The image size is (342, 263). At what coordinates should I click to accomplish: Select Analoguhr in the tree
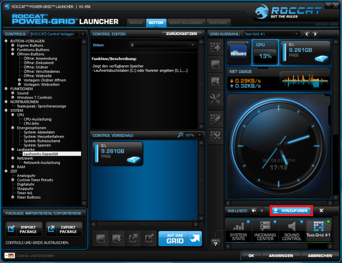[26, 175]
